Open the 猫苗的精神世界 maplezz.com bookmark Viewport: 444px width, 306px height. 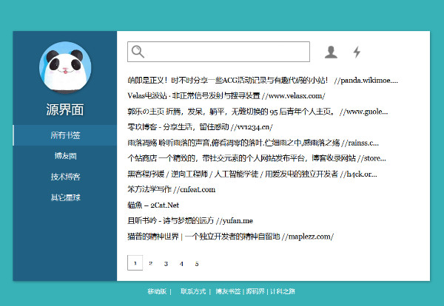230,237
